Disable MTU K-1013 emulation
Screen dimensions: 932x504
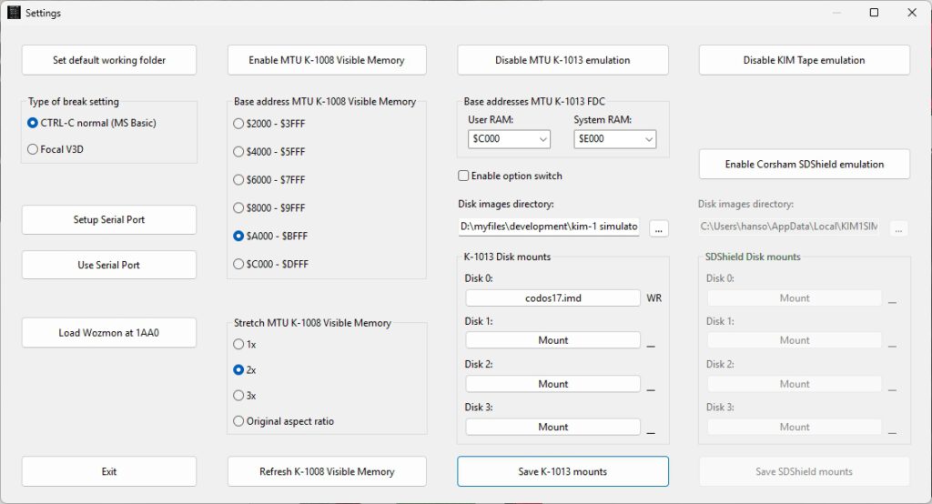(x=562, y=60)
